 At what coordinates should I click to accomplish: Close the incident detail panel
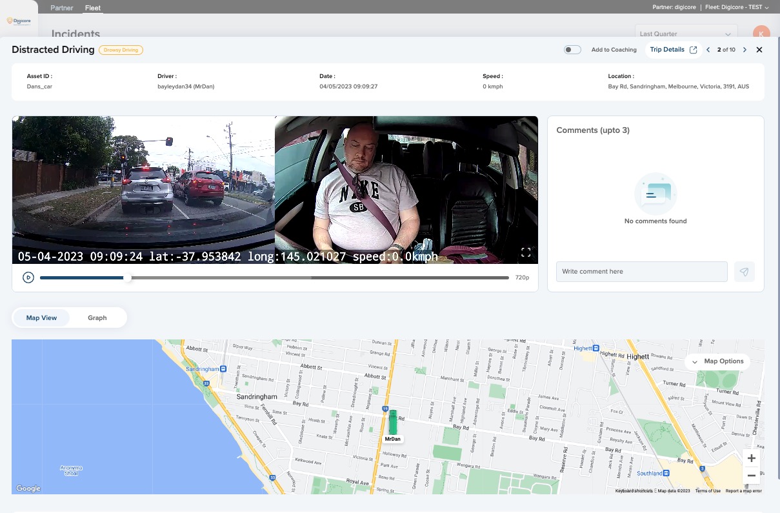tap(759, 50)
